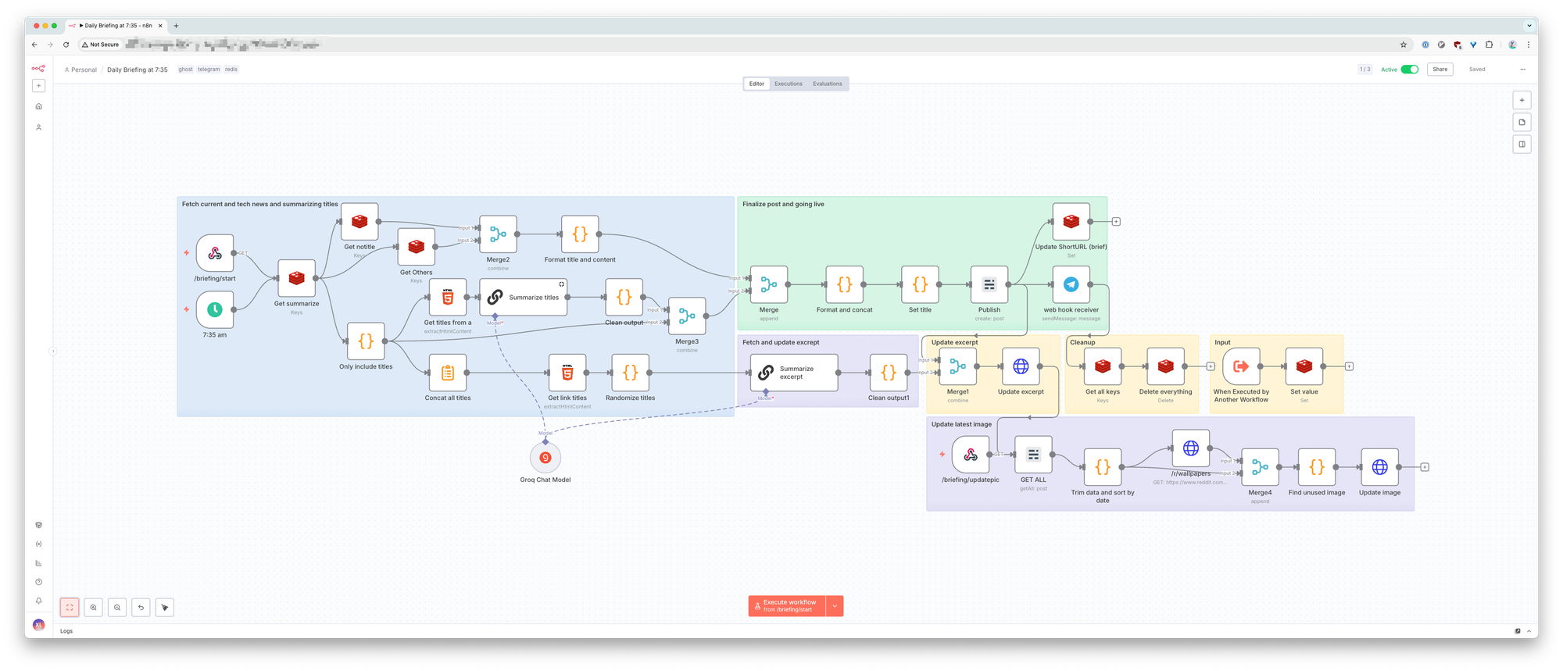This screenshot has height=671, width=1563.
Task: Open the templates icon in left sidebar
Action: 38,525
